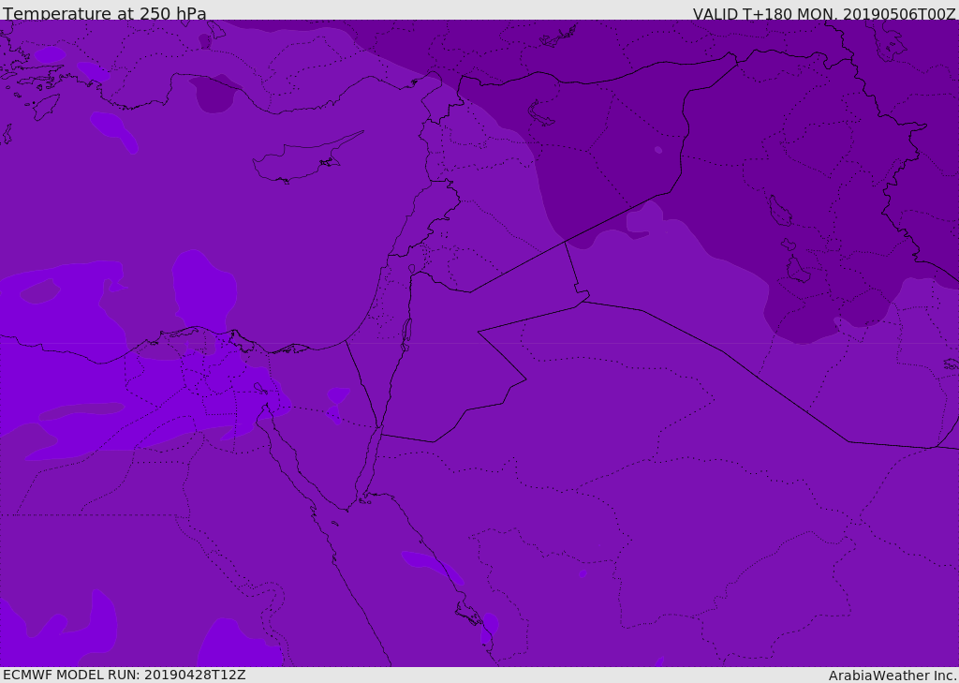Click Lake Tharthar in central Iraq
This screenshot has width=959, height=683.
(779, 211)
